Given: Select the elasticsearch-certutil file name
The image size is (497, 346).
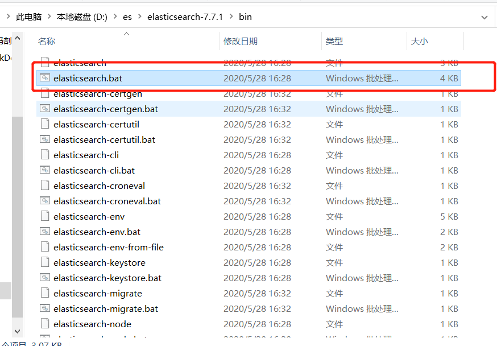Looking at the screenshot, I should pyautogui.click(x=96, y=124).
